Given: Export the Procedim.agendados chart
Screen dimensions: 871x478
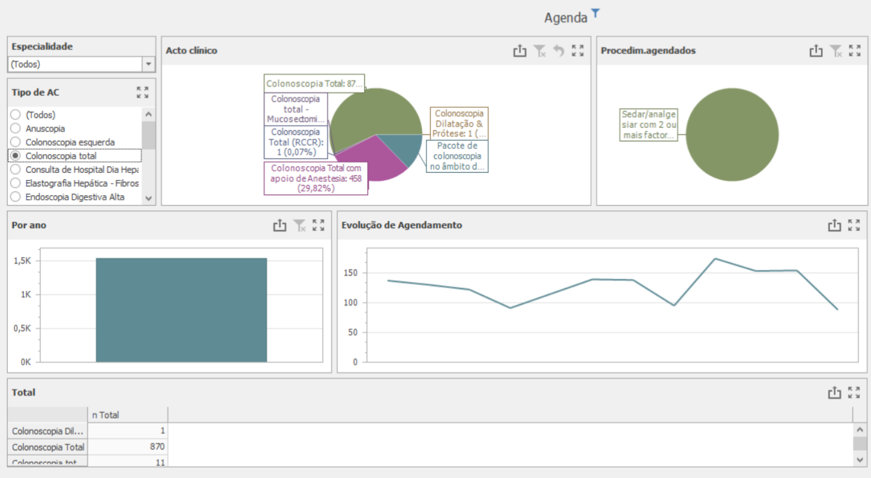Looking at the screenshot, I should 816,51.
